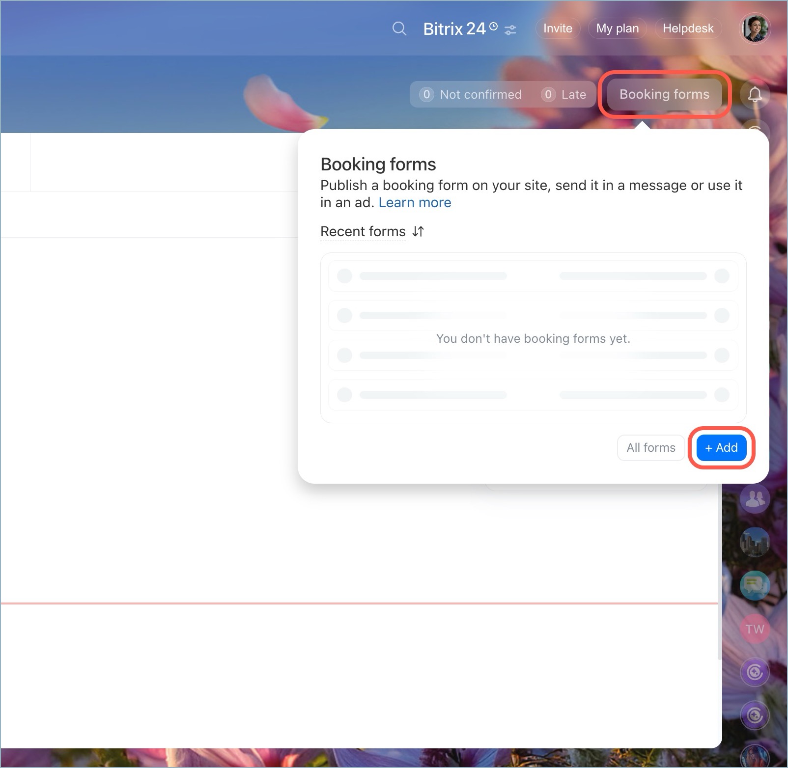Open the city skyline chat avatar
The width and height of the screenshot is (788, 768).
[755, 542]
